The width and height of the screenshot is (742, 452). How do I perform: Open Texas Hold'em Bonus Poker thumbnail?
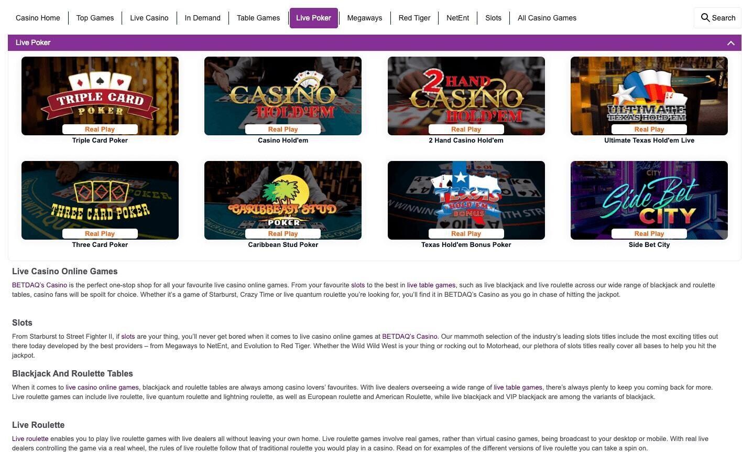(466, 200)
